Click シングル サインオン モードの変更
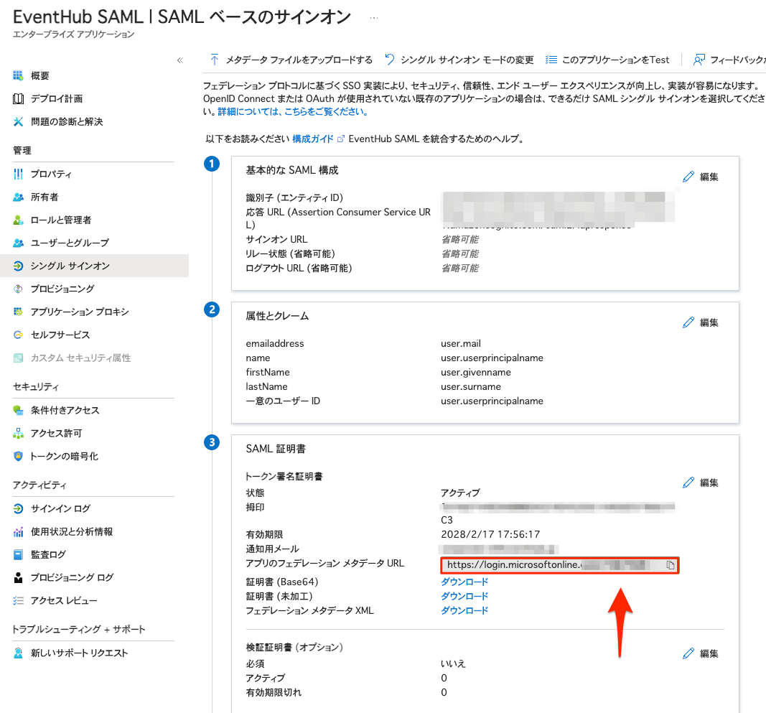Viewport: 766px width, 713px height. tap(467, 60)
